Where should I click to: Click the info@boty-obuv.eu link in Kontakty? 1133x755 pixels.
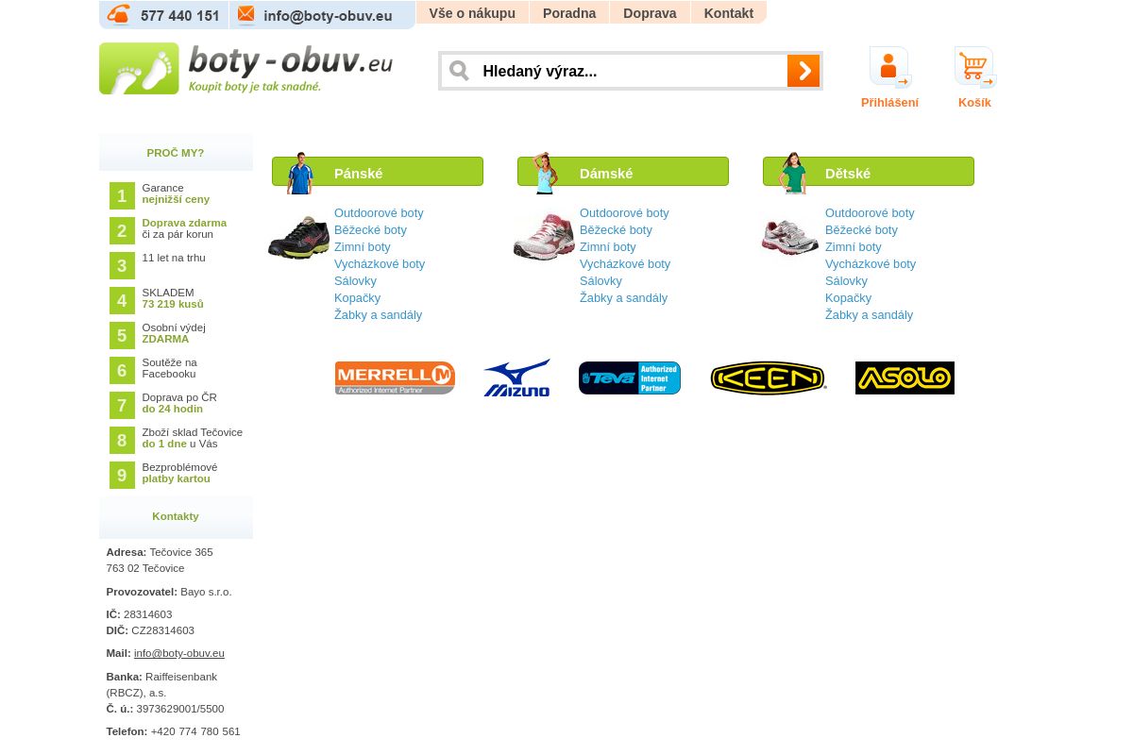(x=179, y=653)
